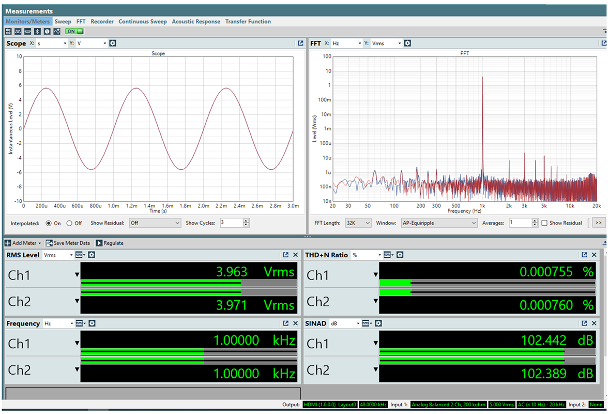This screenshot has height=414, width=608.
Task: Close the Frequency meter panel
Action: tap(296, 323)
